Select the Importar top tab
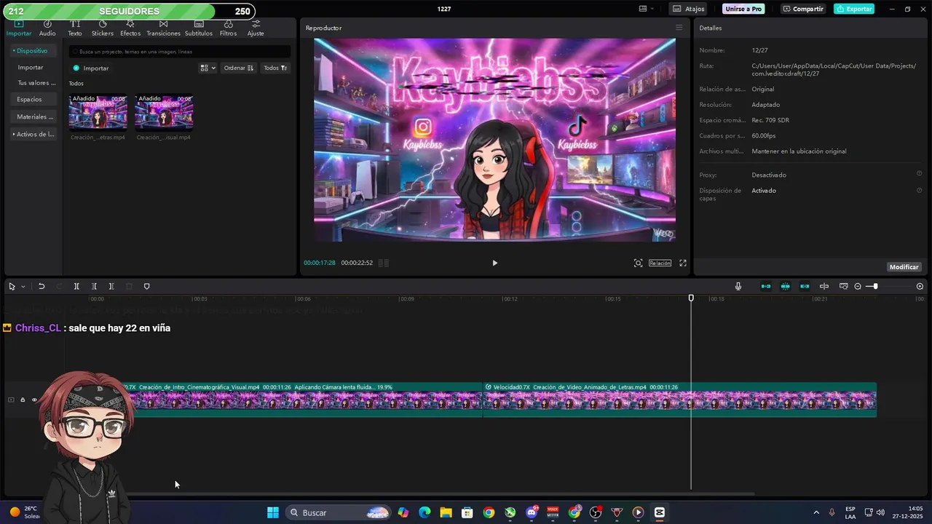Image resolution: width=932 pixels, height=524 pixels. point(19,28)
